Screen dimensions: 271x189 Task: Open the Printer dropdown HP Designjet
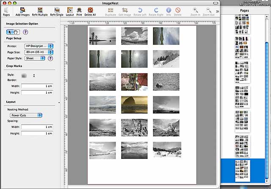(x=39, y=46)
